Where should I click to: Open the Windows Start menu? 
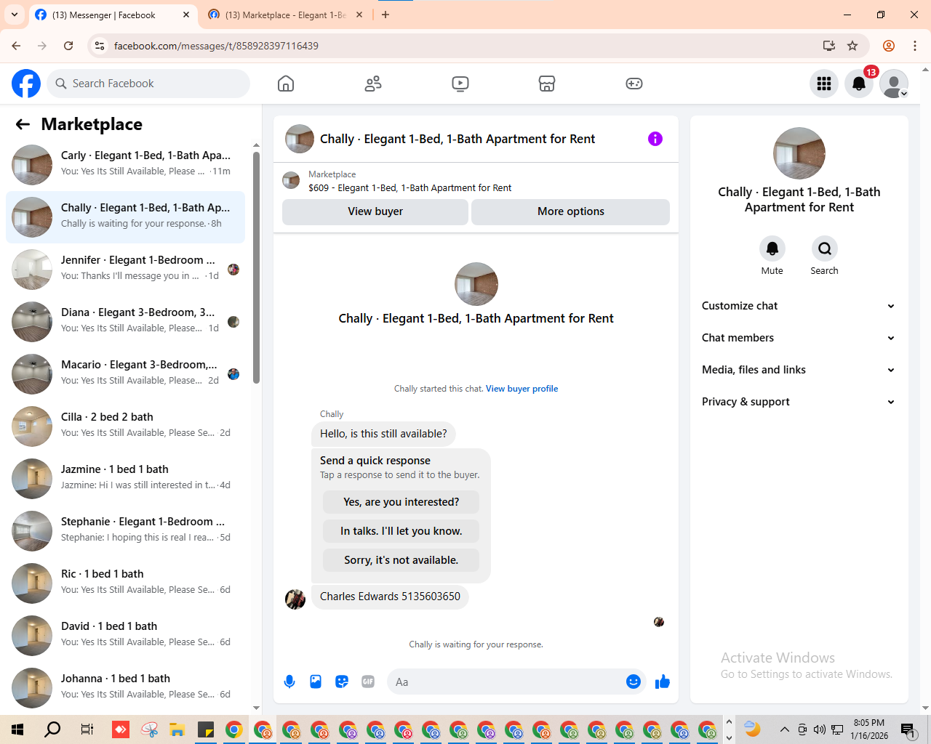(x=17, y=729)
